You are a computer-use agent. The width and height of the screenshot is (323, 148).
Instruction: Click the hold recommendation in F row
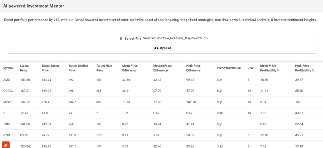[x=220, y=113]
